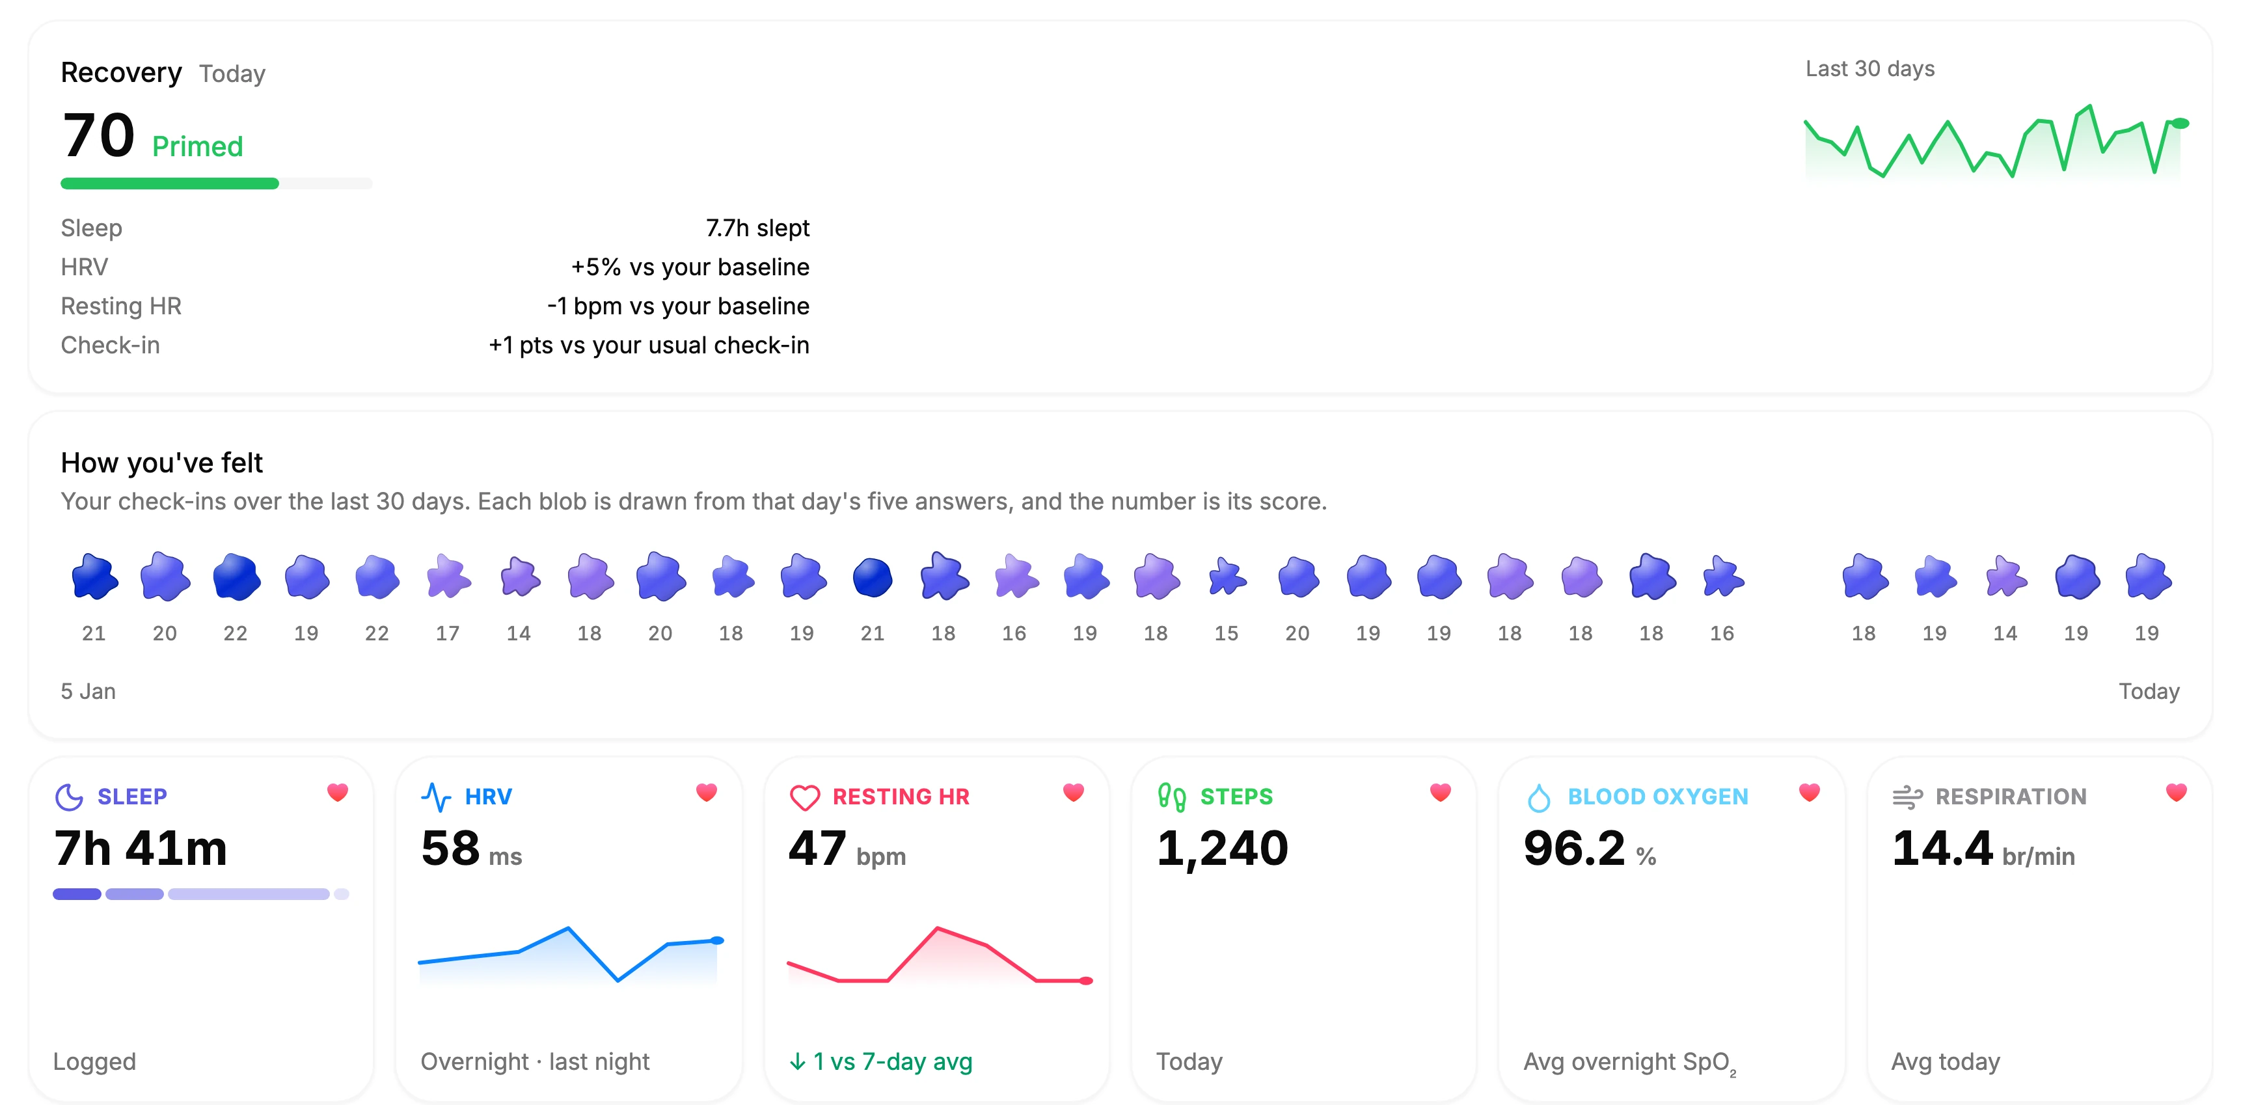Viewport: 2241px width, 1105px height.
Task: Open the HRV card title
Action: pos(488,797)
